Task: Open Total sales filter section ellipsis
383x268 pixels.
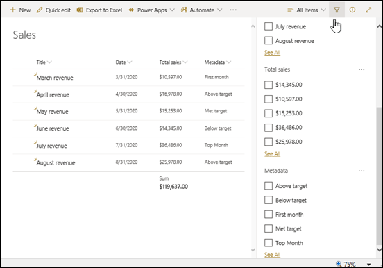Action: click(x=361, y=69)
